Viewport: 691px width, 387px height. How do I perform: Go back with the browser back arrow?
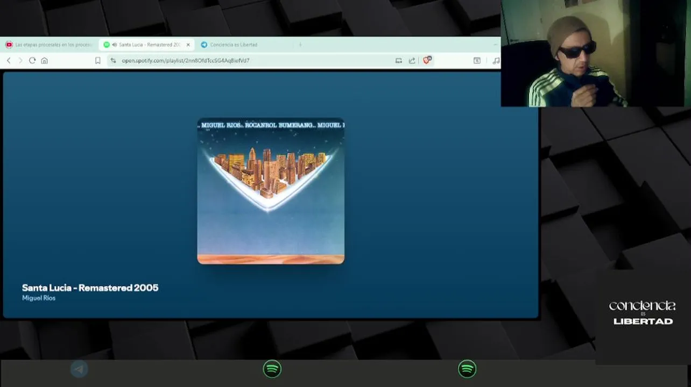(9, 61)
